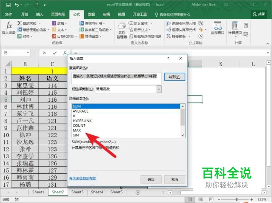Collapse the ribbon with the arrow

point(267,44)
